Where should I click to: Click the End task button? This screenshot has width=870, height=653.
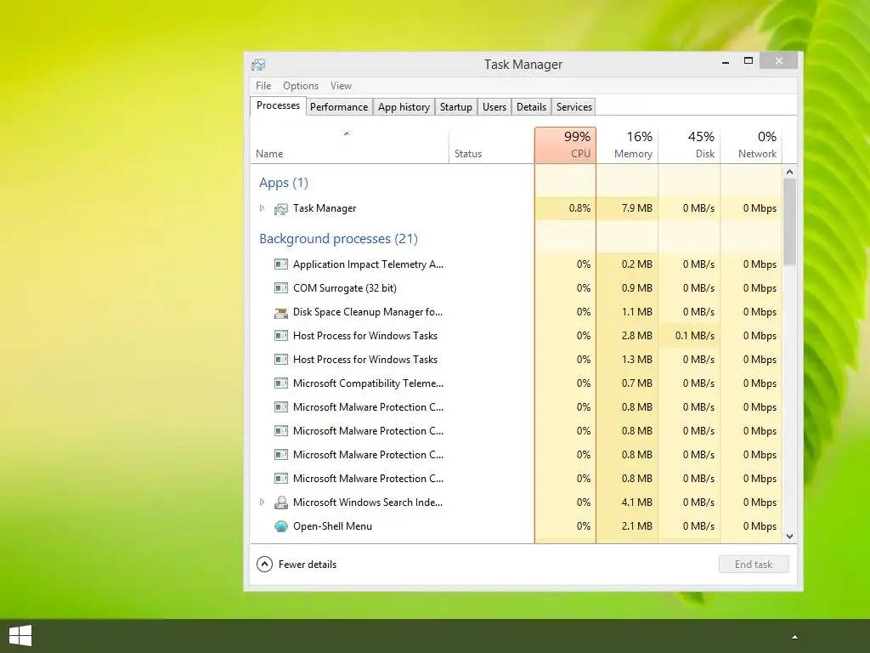[x=754, y=565]
